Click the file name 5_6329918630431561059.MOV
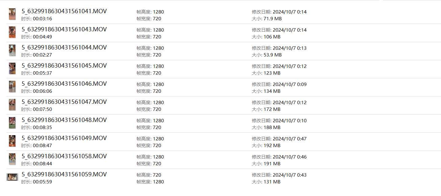The height and width of the screenshot is (196, 441). pyautogui.click(x=64, y=174)
